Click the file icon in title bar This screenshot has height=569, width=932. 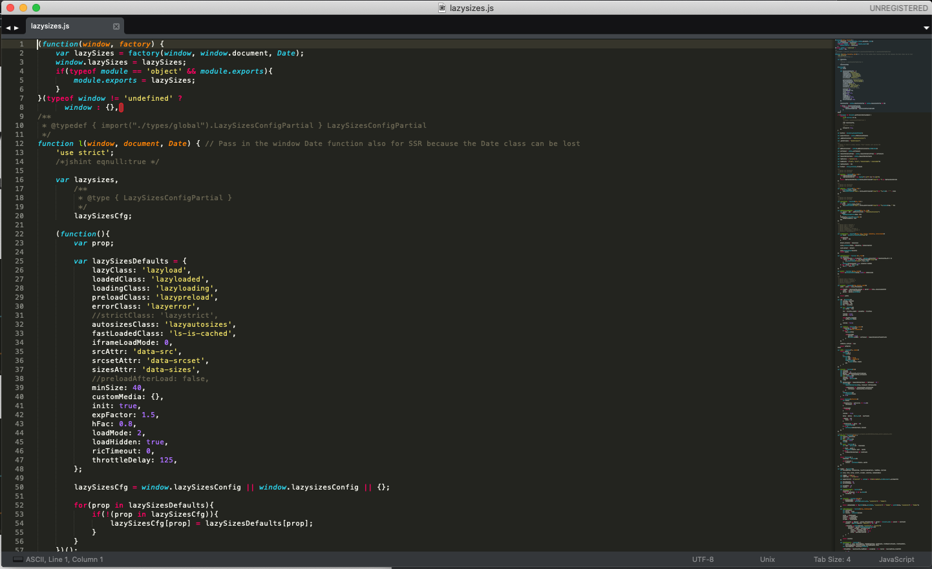point(442,8)
